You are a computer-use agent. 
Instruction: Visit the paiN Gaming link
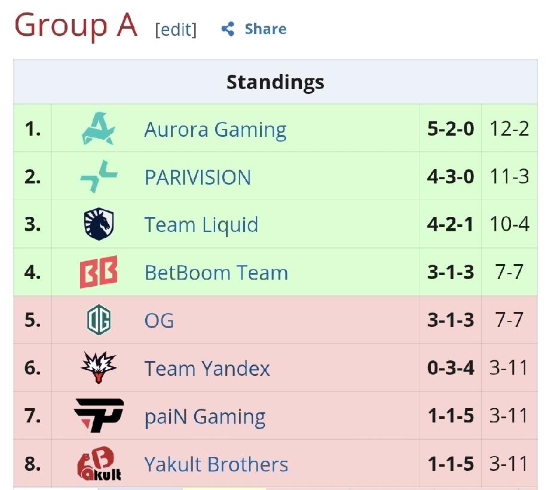205,416
